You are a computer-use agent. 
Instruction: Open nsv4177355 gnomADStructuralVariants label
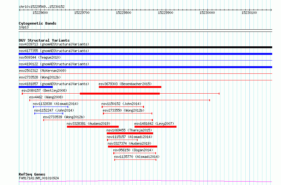54,51
